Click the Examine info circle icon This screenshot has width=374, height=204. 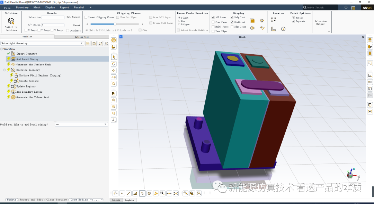point(283,29)
